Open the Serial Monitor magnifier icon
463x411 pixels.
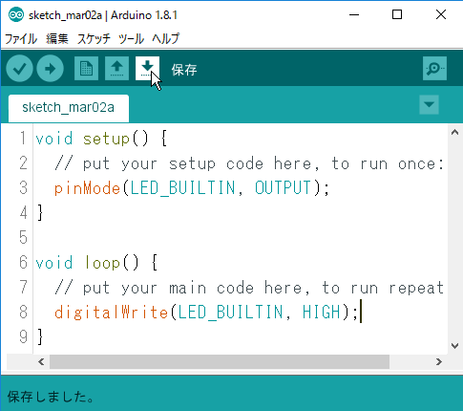point(434,69)
